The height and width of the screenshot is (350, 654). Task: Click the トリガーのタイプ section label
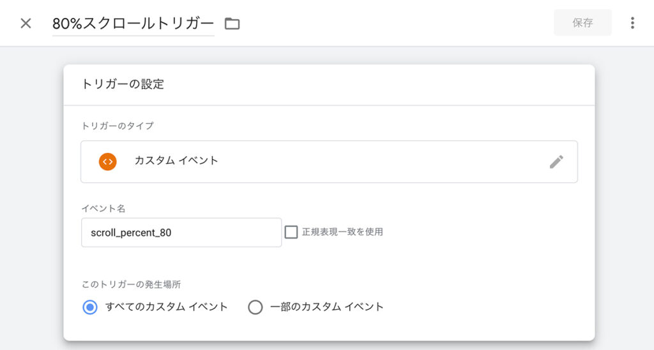tap(118, 126)
